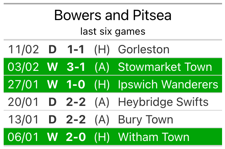Open the 2-2 result against Bury Town

click(76, 119)
